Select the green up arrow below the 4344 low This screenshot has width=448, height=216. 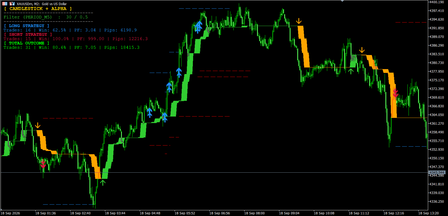[x=103, y=183]
